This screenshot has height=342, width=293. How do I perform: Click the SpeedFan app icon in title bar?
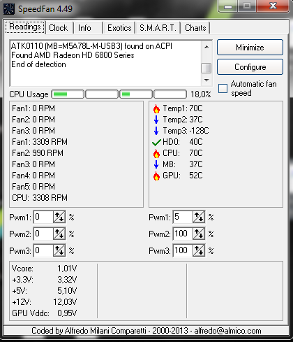(9, 9)
